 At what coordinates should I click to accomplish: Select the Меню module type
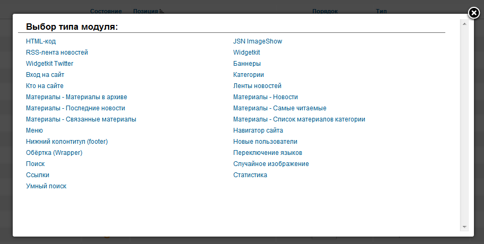click(34, 130)
